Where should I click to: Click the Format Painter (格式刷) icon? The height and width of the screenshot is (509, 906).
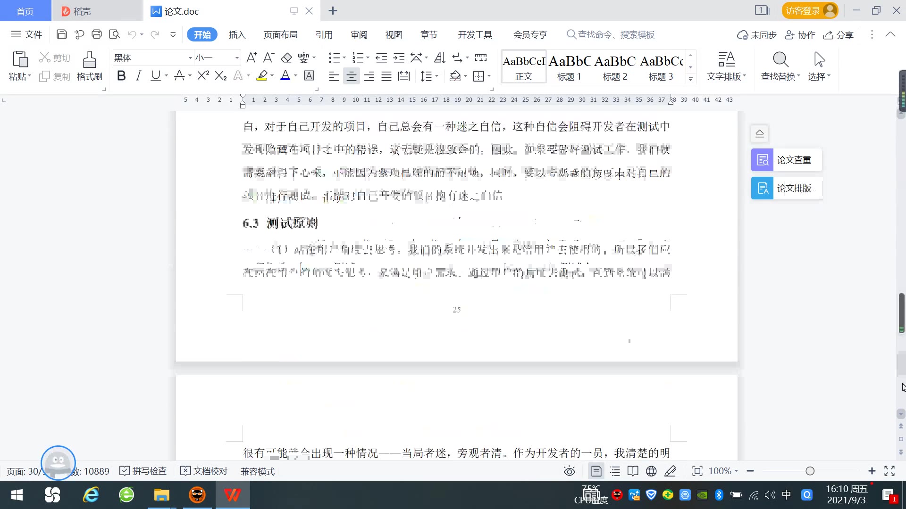(x=89, y=66)
